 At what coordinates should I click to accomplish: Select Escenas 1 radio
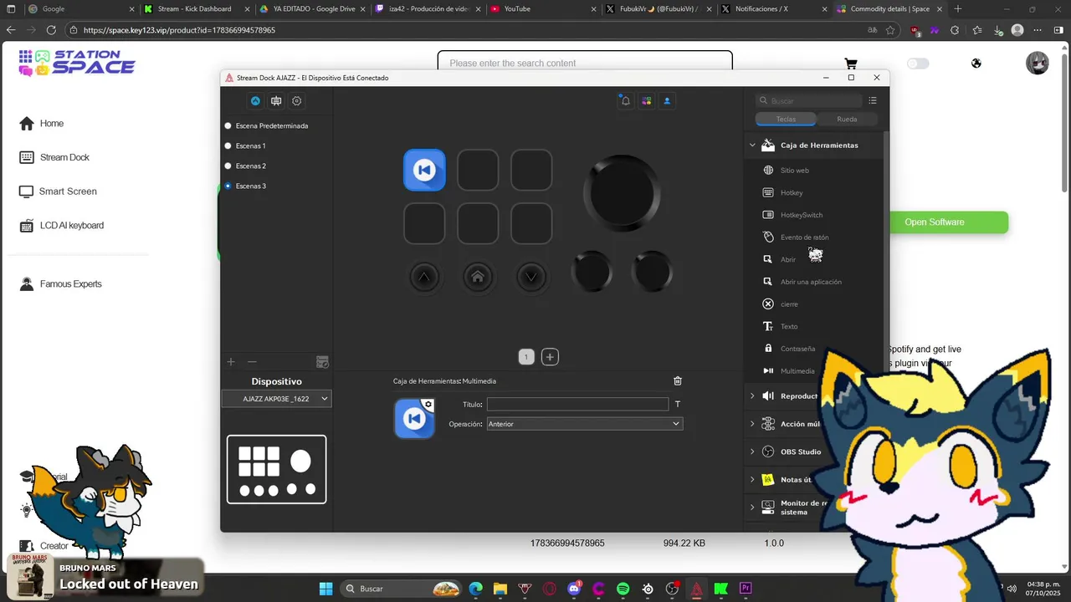point(228,146)
